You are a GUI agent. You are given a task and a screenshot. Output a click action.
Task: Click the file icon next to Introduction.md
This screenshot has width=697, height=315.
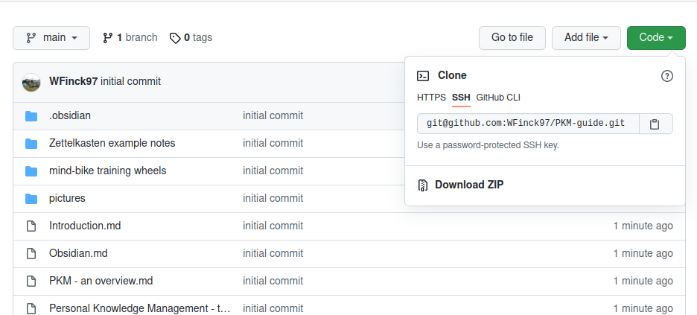click(x=31, y=226)
